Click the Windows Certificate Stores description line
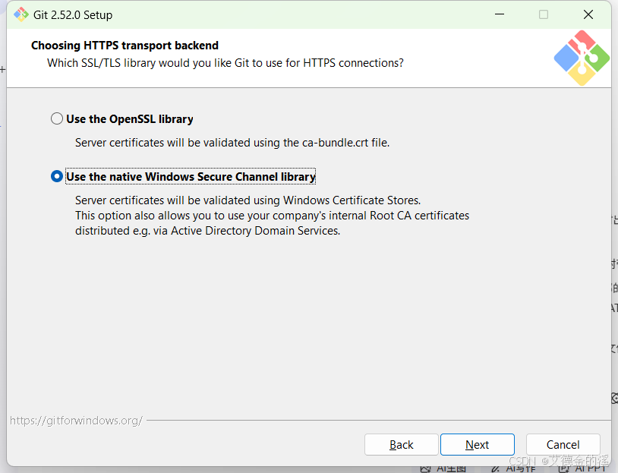 pyautogui.click(x=248, y=200)
